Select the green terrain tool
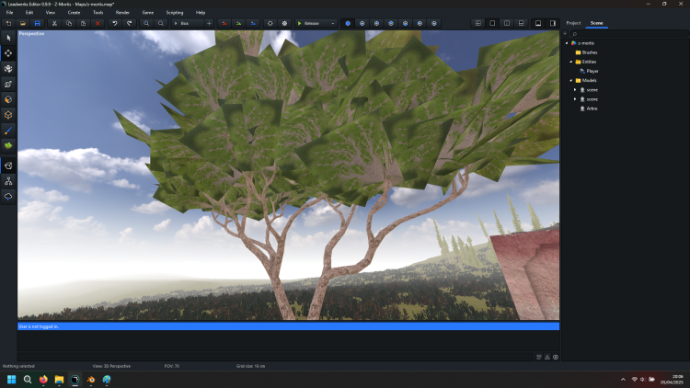 tap(8, 145)
